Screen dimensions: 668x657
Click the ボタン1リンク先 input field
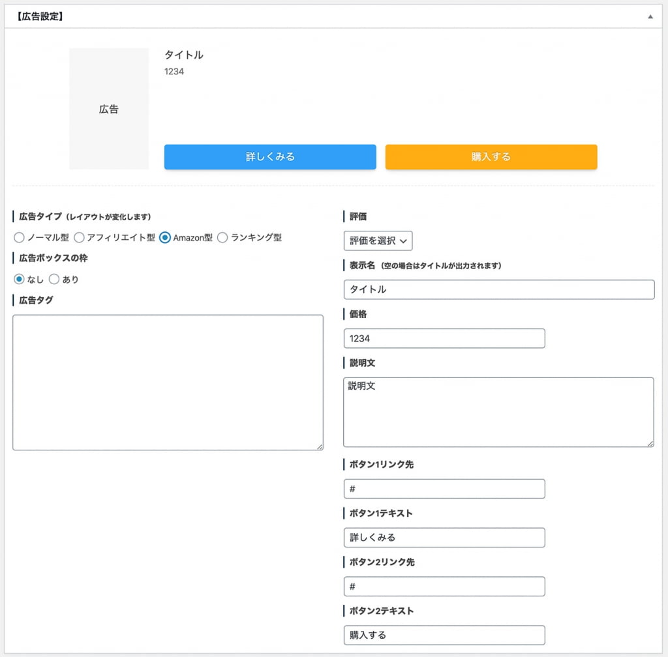click(444, 489)
